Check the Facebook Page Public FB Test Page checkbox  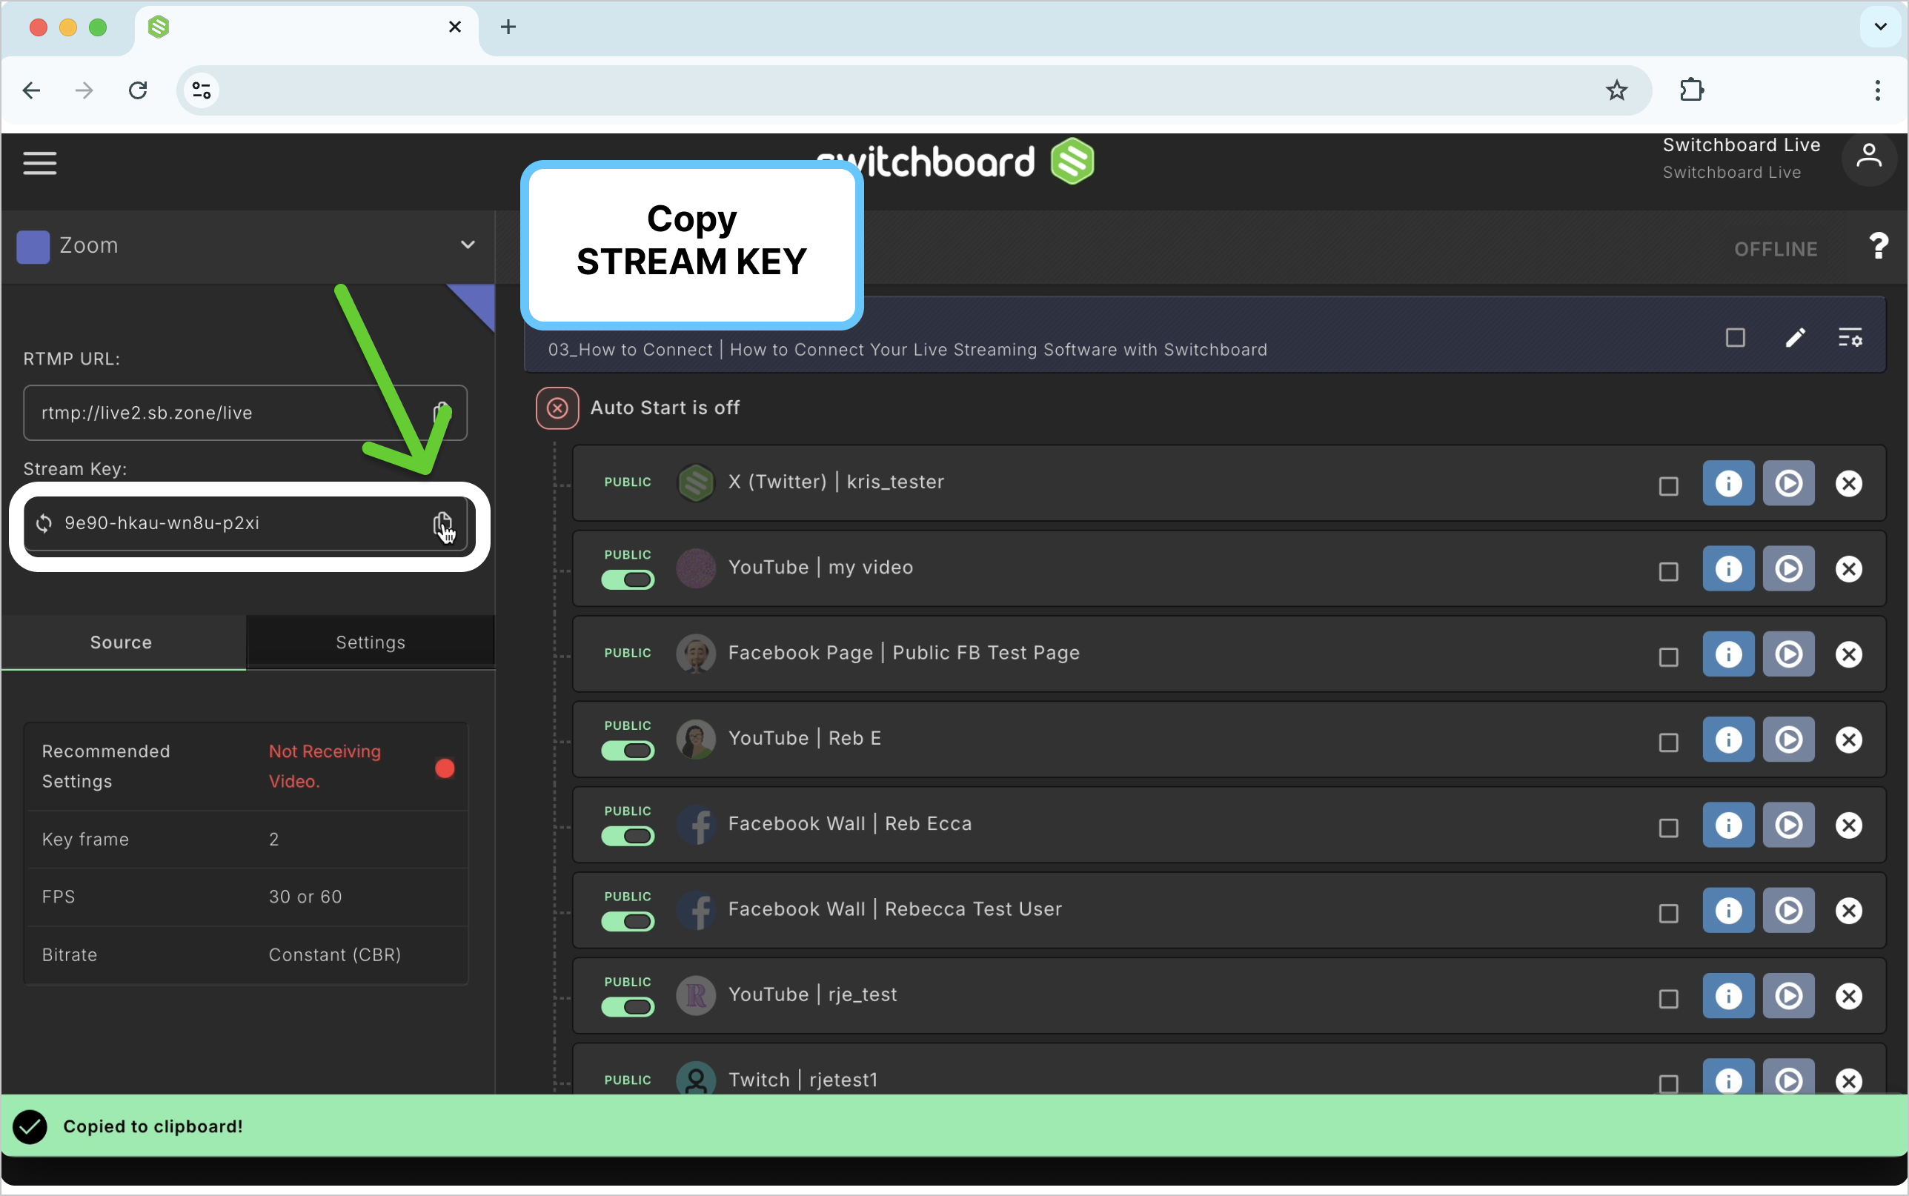(x=1668, y=657)
